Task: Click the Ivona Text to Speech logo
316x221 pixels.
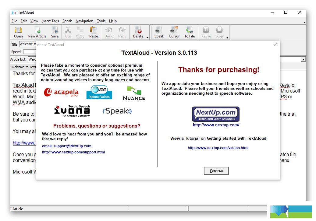Action: point(72,111)
